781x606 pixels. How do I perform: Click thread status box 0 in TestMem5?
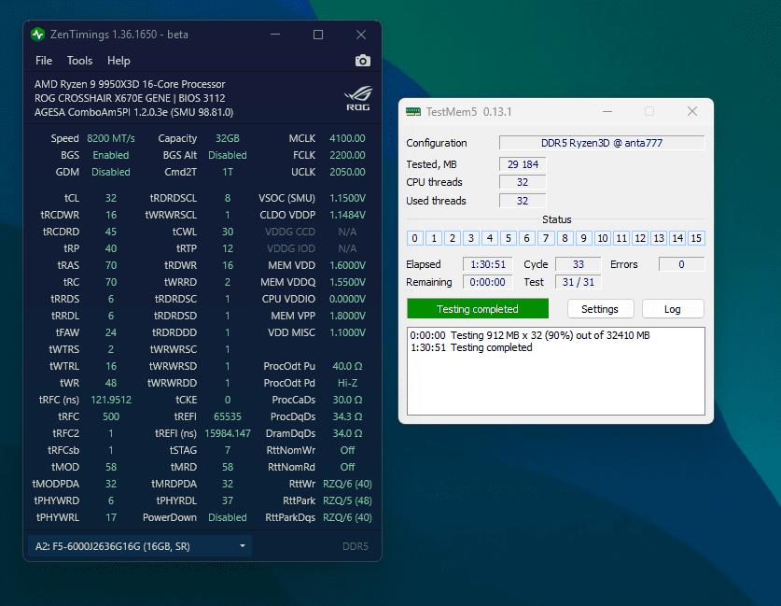(415, 238)
